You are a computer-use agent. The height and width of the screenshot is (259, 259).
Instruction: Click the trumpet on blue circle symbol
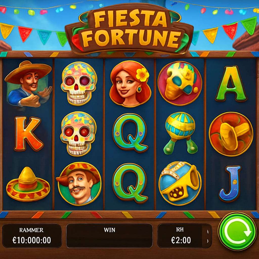click(x=180, y=184)
